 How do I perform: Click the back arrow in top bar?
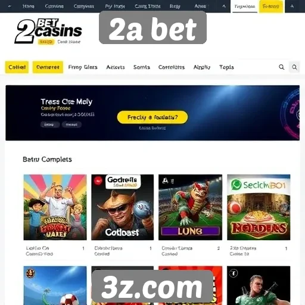(10, 7)
